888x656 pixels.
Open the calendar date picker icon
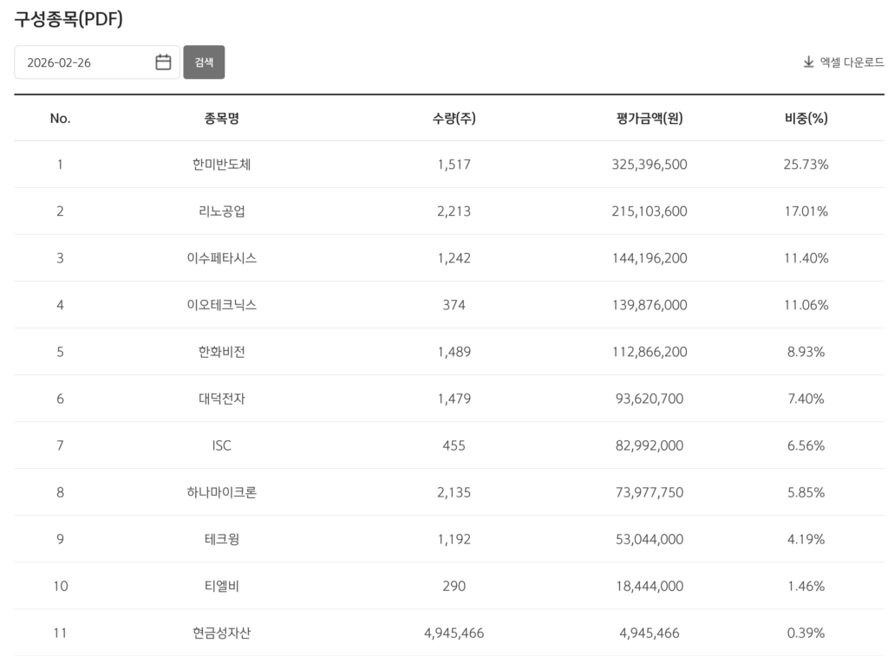[163, 62]
